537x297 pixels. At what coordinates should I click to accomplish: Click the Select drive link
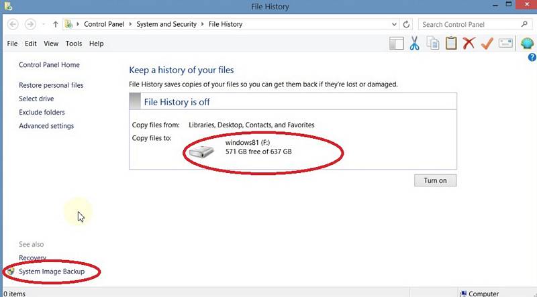[36, 99]
